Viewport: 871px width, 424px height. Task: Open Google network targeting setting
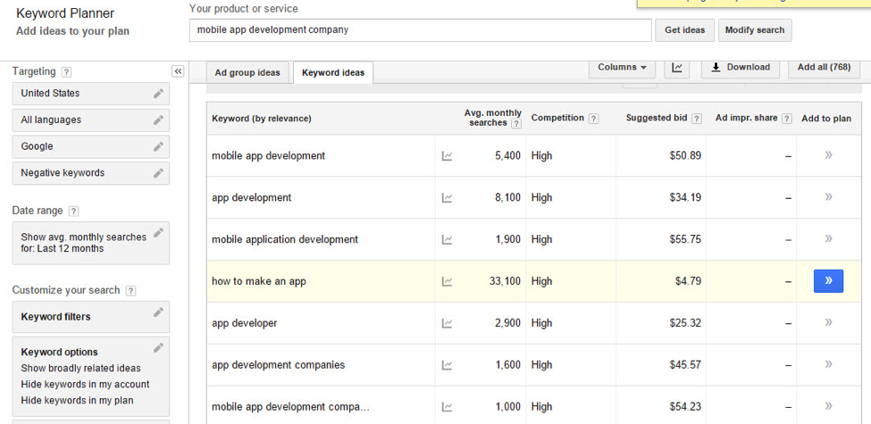90,146
